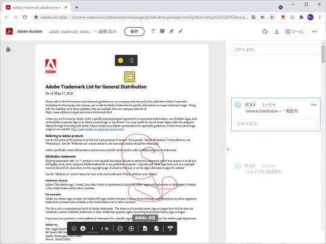The width and height of the screenshot is (326, 244).
Task: Fit page to width icon
Action: point(145,228)
